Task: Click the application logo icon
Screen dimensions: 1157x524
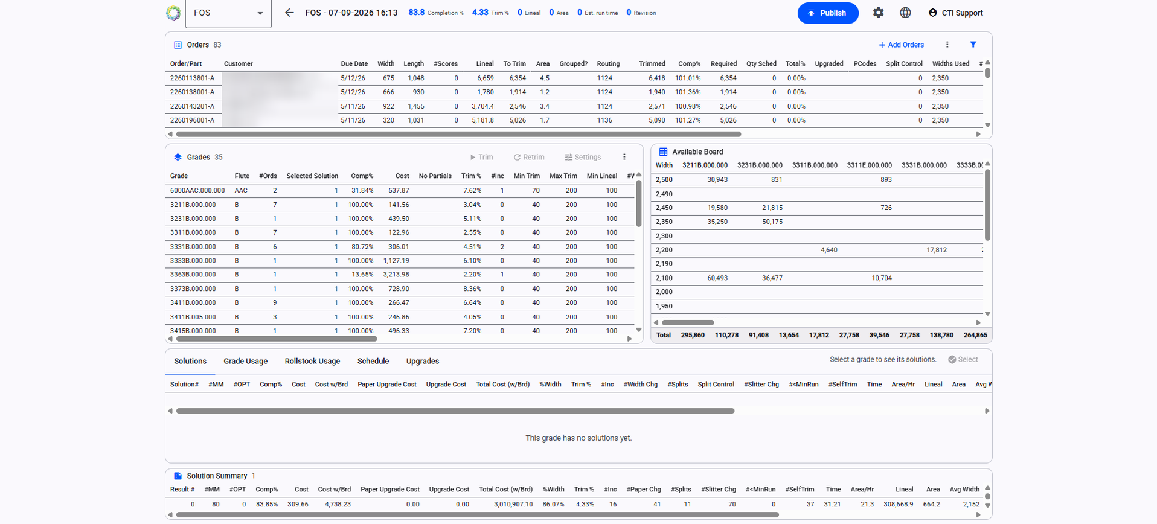Action: (173, 13)
